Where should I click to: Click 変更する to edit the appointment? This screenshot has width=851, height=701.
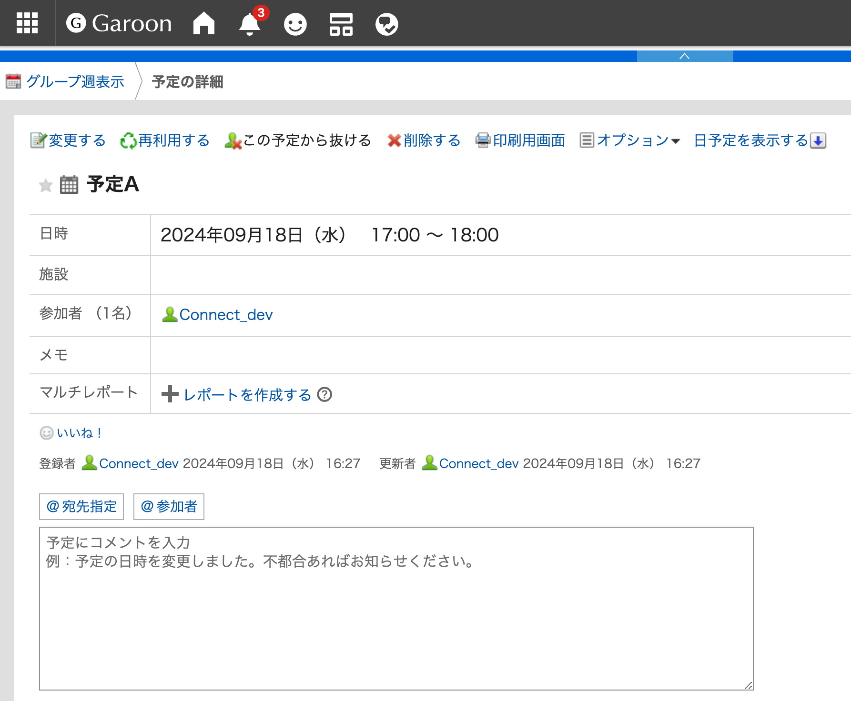(77, 140)
